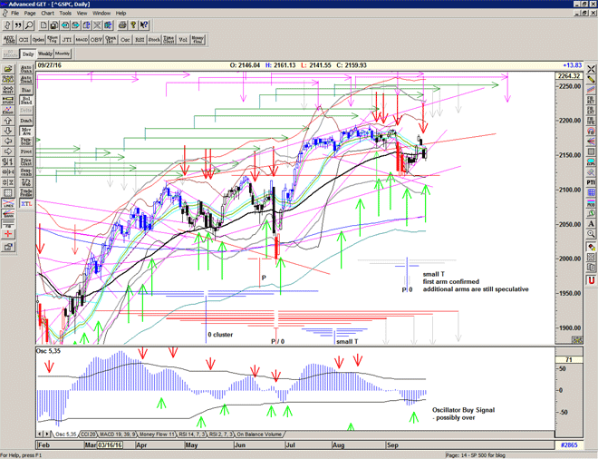This screenshot has height=459, width=598.
Task: Toggle the Moving Average study button
Action: 26,132
